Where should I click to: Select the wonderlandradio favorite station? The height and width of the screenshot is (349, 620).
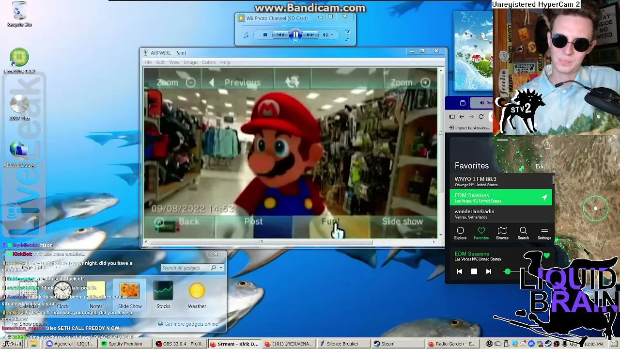coord(501,214)
